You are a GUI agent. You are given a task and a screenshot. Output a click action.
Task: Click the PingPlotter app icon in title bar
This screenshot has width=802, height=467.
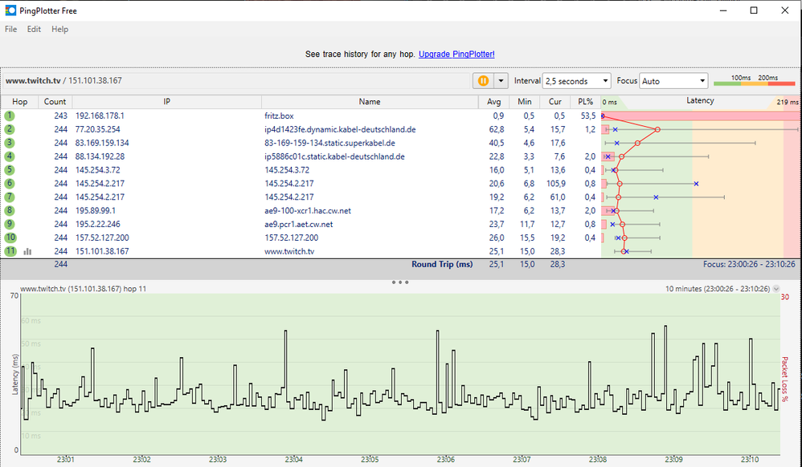(x=10, y=10)
